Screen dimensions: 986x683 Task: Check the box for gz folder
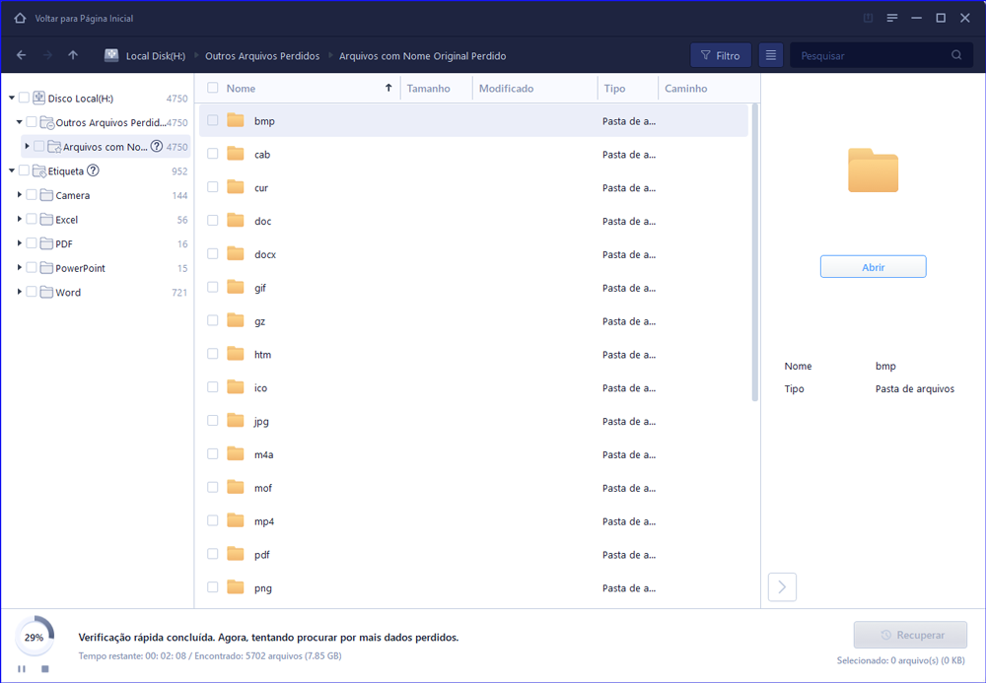click(213, 320)
